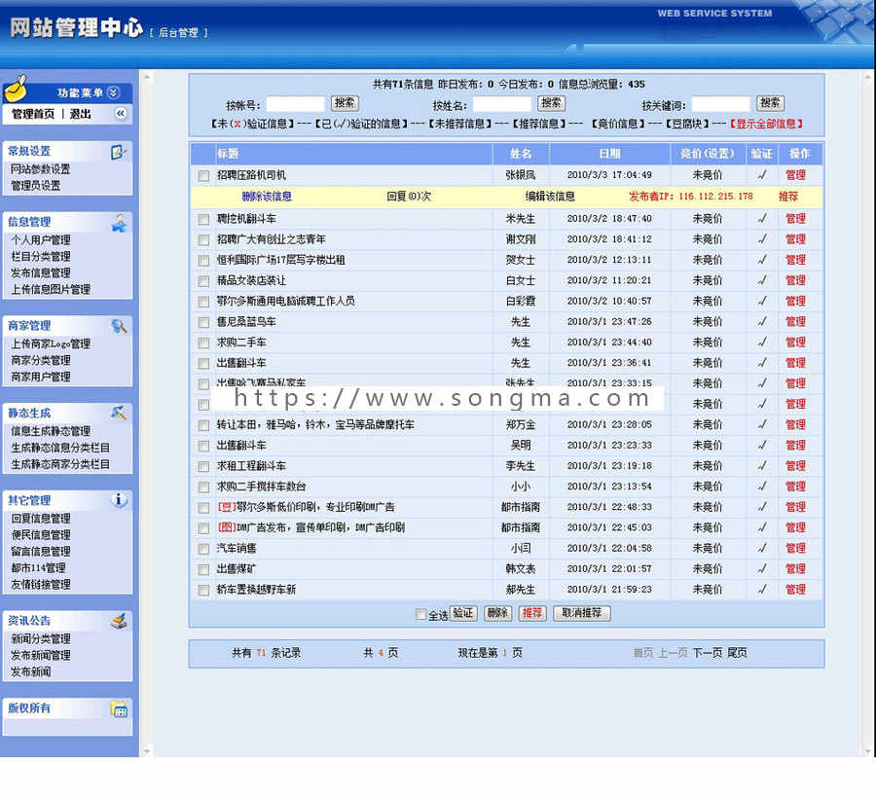
Task: Open 管理首页 in the sidebar
Action: point(33,114)
